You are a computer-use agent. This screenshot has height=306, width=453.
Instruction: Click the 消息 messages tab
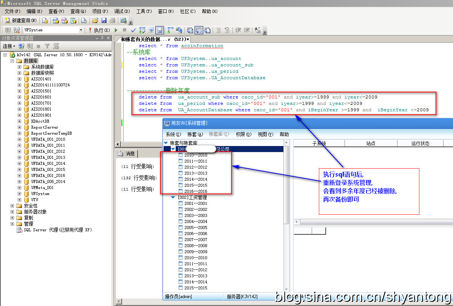pos(127,154)
